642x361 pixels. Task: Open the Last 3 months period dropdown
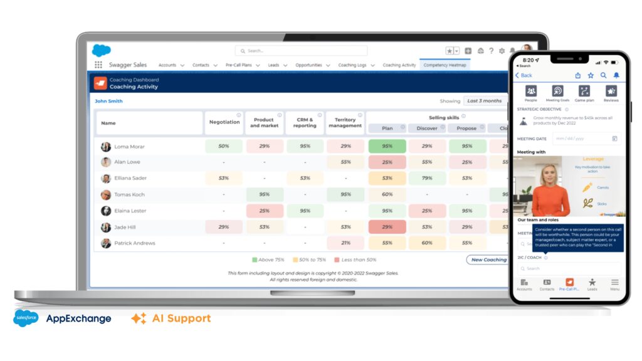pyautogui.click(x=485, y=101)
